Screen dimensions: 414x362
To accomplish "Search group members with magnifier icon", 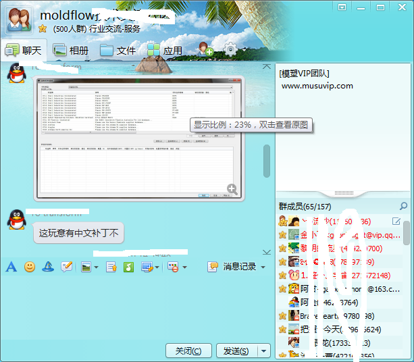I will point(403,206).
